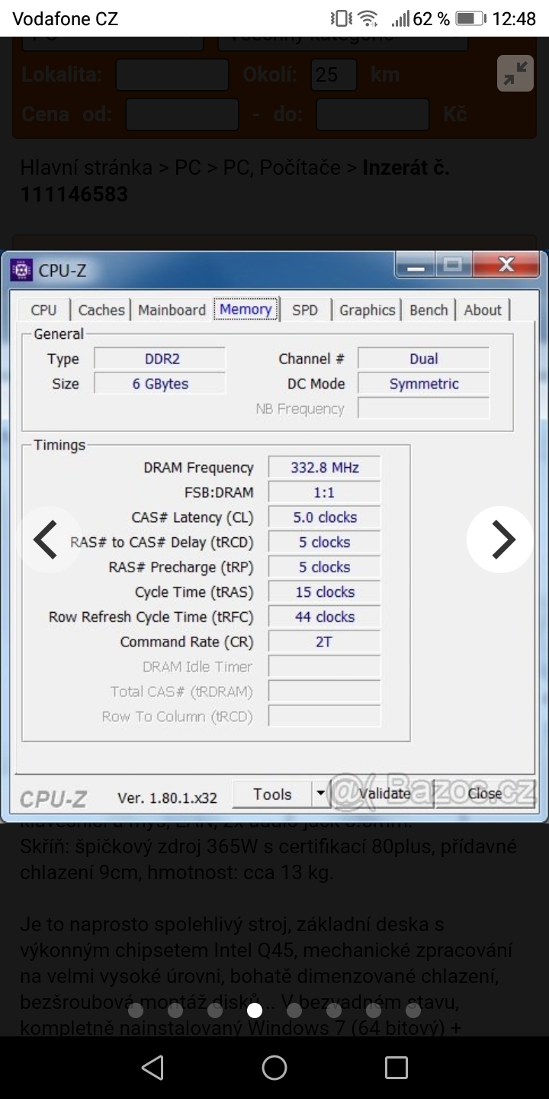Click the empty NB Frequency field
Viewport: 549px width, 1099px height.
423,408
